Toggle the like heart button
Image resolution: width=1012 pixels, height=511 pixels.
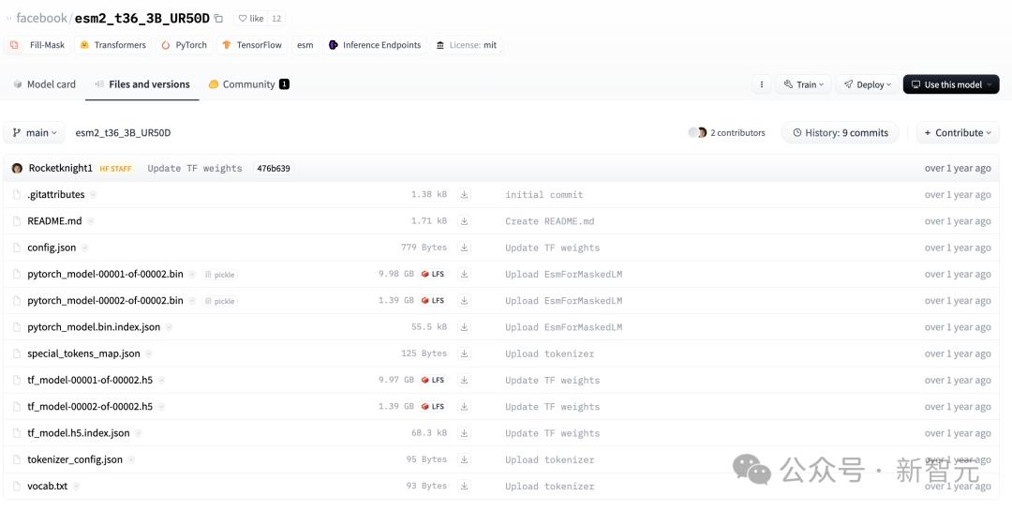coord(250,19)
